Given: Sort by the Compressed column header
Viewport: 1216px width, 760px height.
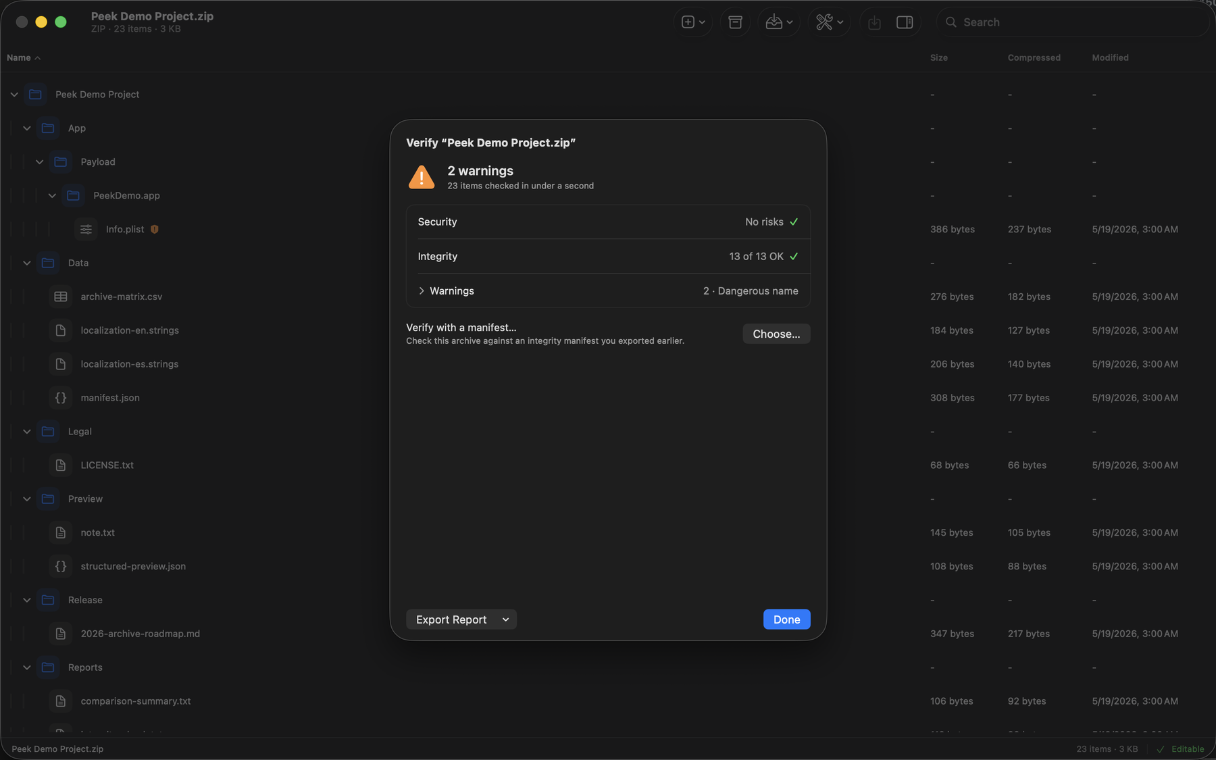Looking at the screenshot, I should 1034,57.
